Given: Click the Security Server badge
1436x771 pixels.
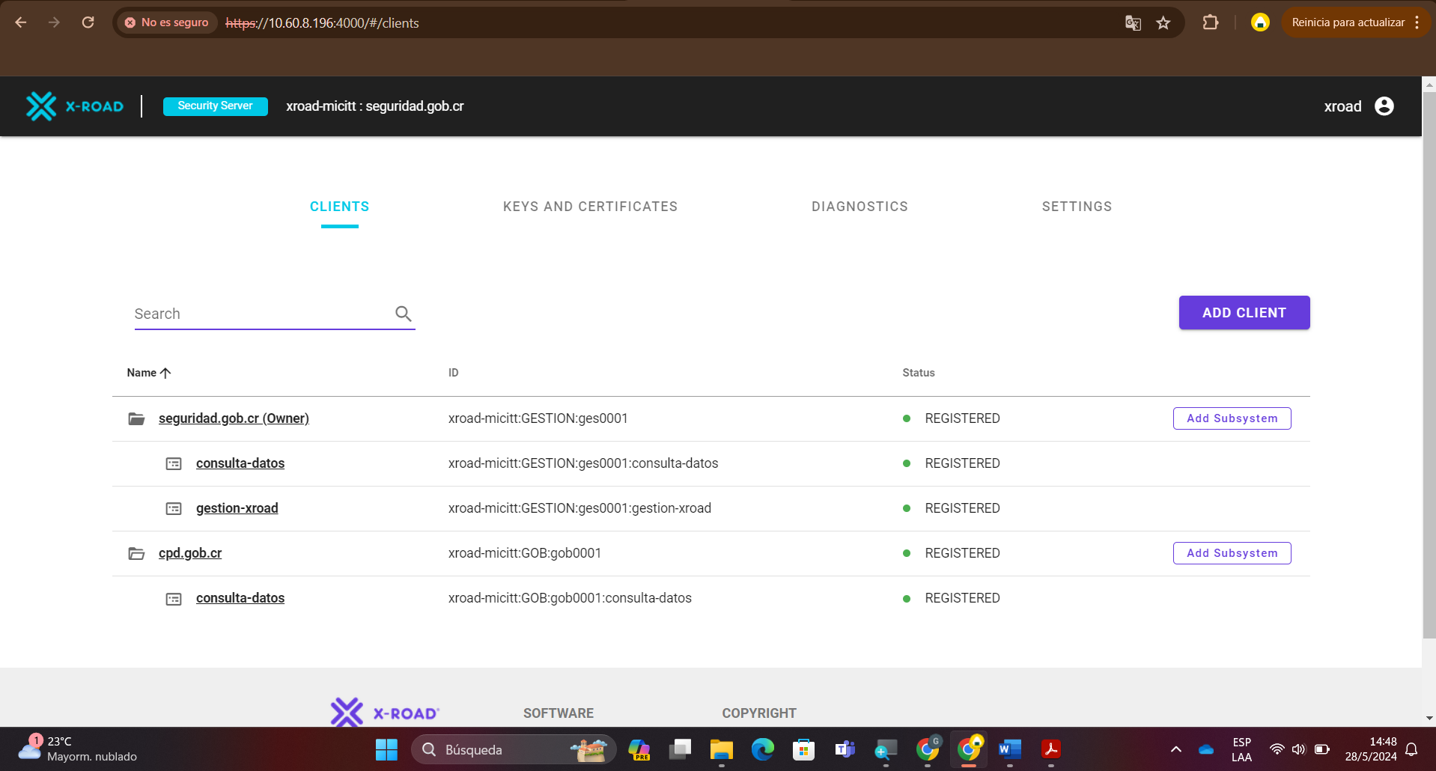Looking at the screenshot, I should point(216,106).
